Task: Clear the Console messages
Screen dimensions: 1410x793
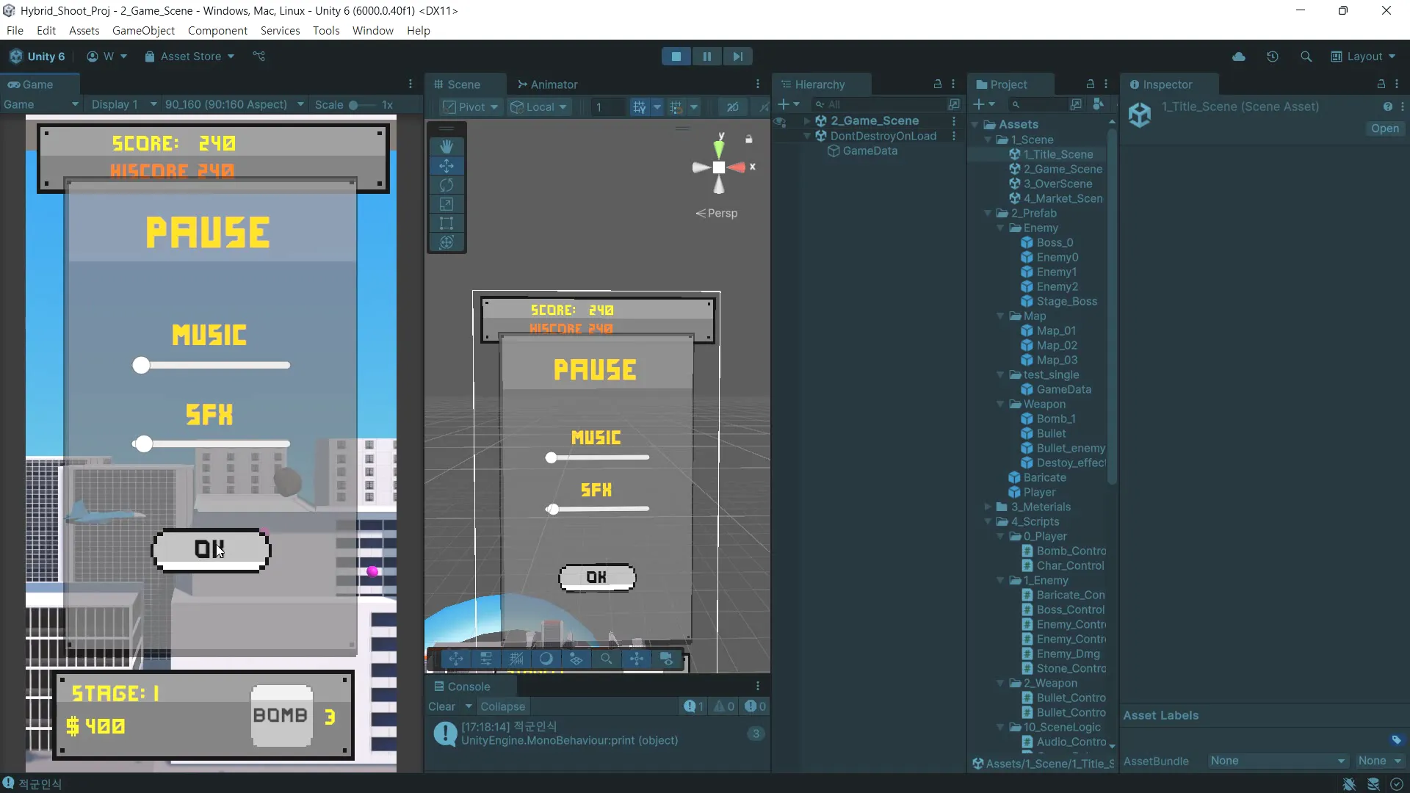Action: (x=442, y=706)
